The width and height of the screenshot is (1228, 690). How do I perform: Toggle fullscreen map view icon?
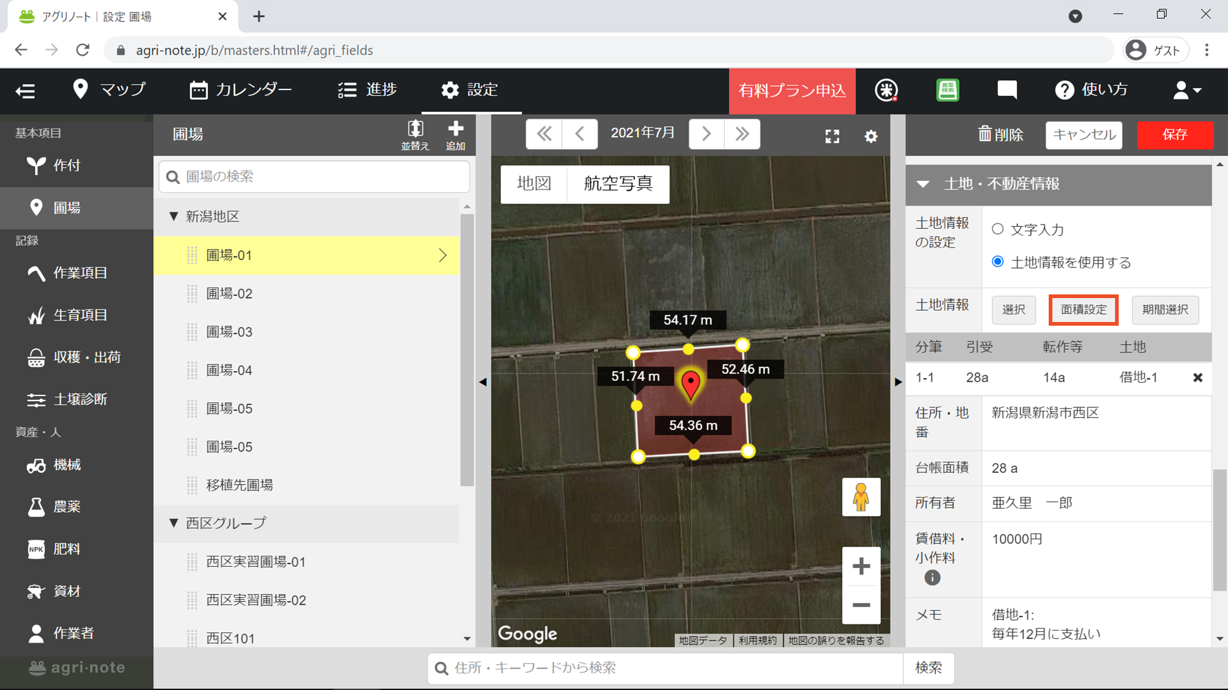point(832,136)
